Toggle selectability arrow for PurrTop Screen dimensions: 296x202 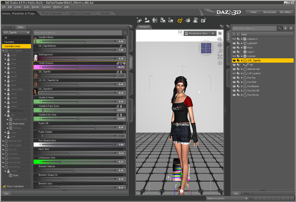click(x=238, y=78)
